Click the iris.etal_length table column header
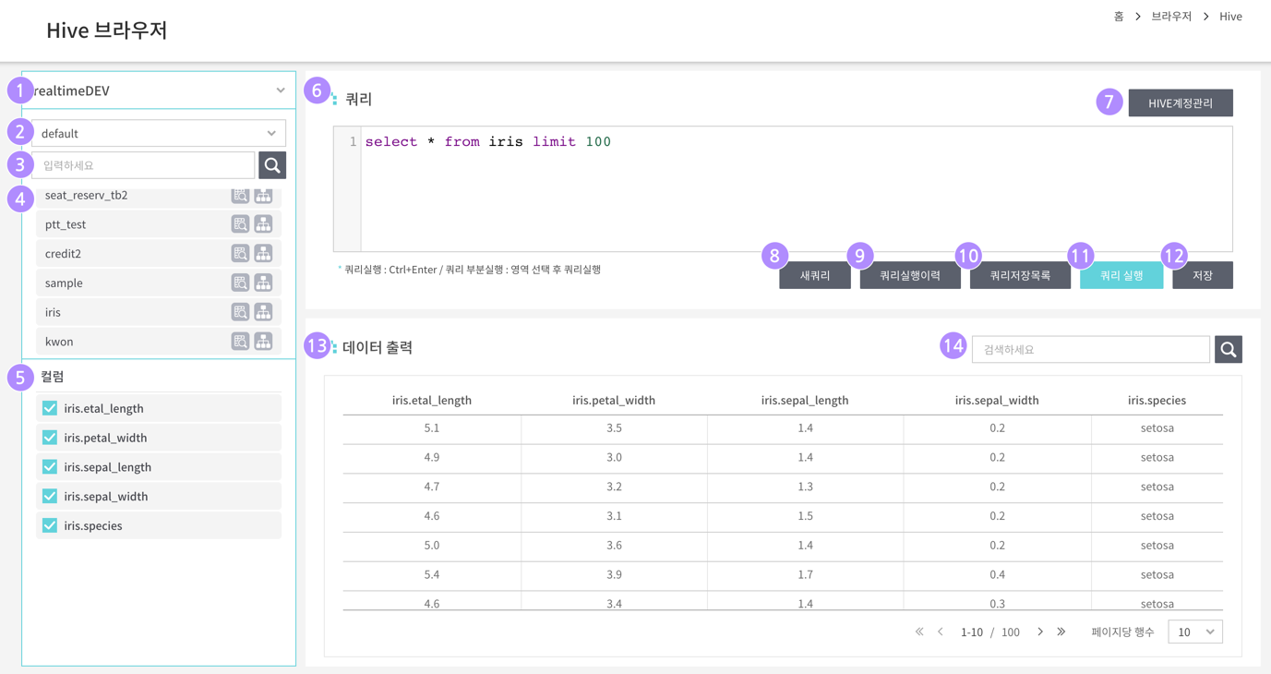The width and height of the screenshot is (1271, 674). click(x=432, y=400)
